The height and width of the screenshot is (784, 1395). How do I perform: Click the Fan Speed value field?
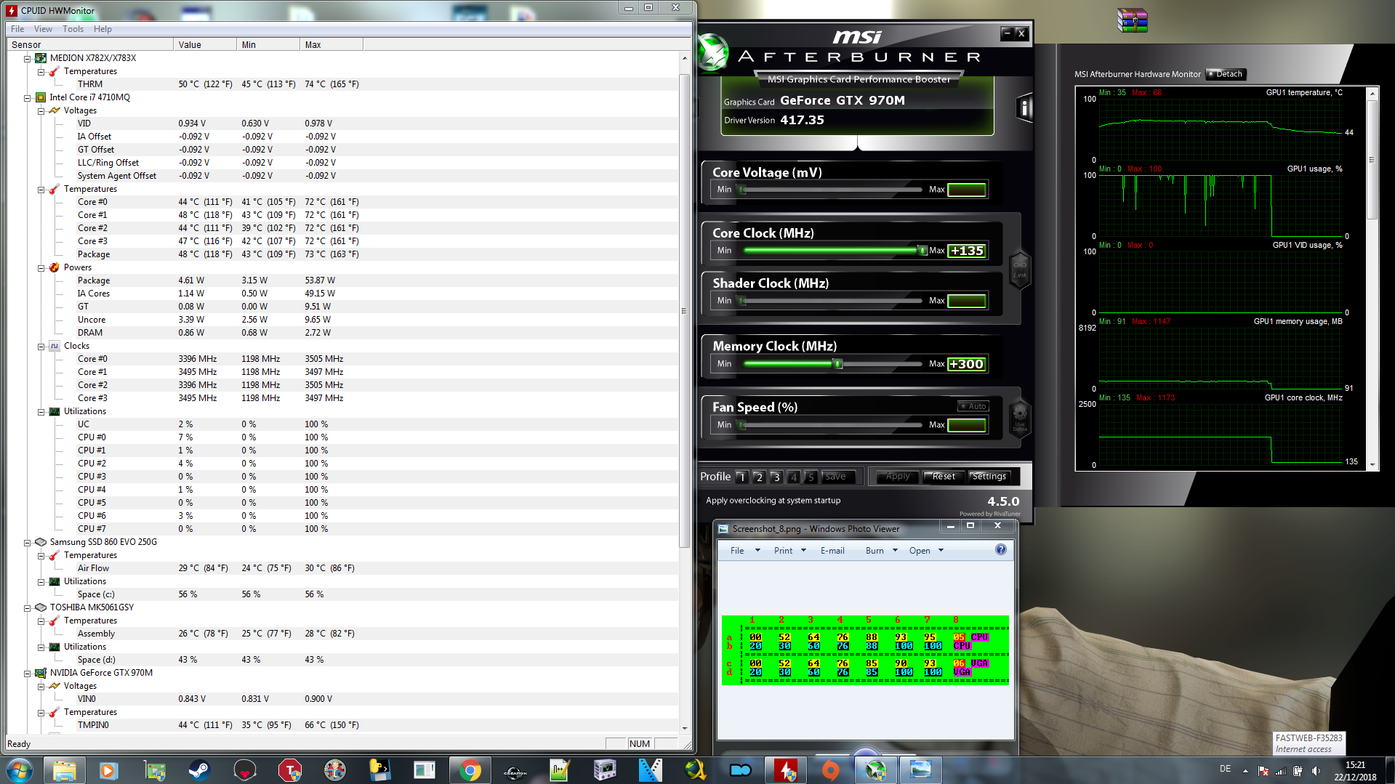coord(967,425)
